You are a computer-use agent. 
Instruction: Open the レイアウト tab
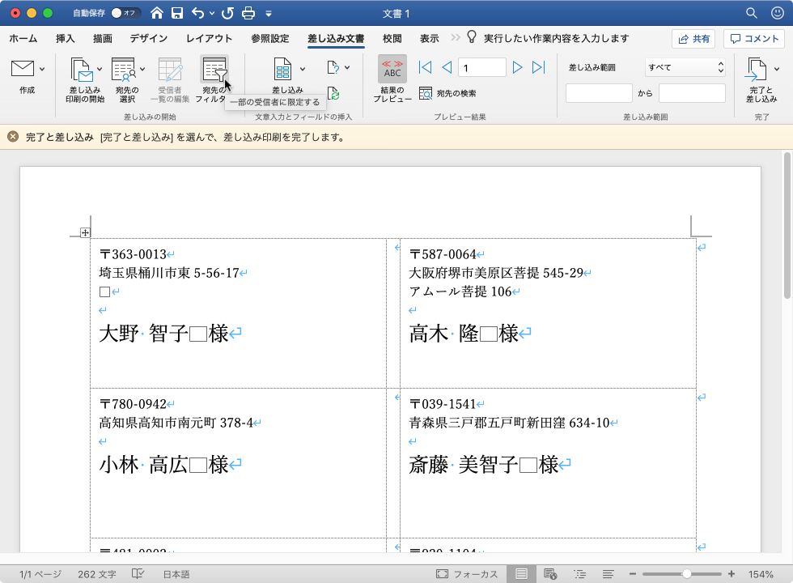(x=210, y=39)
